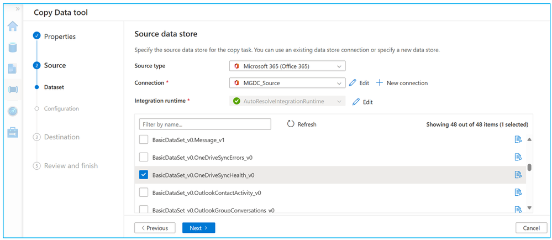The image size is (552, 240).
Task: Preview data for the OneDriveSyncHealth_v0 dataset
Action: point(518,174)
